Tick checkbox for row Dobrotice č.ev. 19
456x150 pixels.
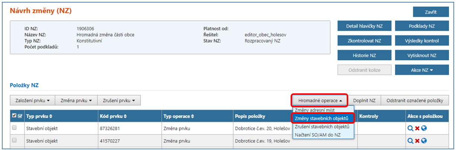[14, 141]
